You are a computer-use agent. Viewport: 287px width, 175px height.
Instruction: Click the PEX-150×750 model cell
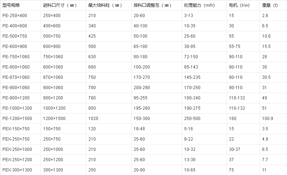16,129
